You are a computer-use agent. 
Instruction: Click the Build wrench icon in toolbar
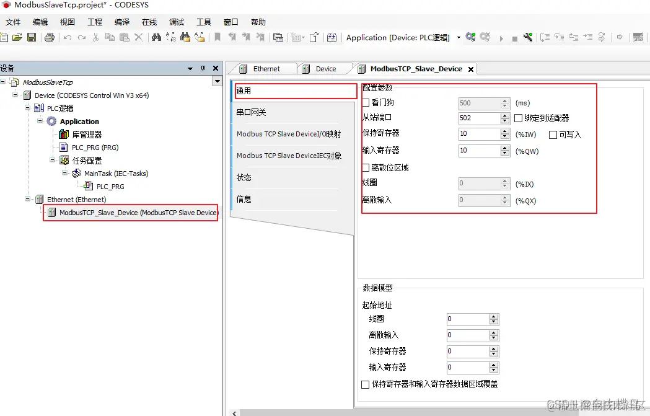coord(528,37)
